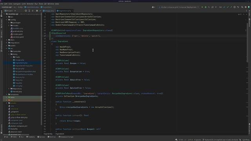Viewport: 251px width, 141px height.
Task: Expand the Repository folder
Action: coord(9,89)
